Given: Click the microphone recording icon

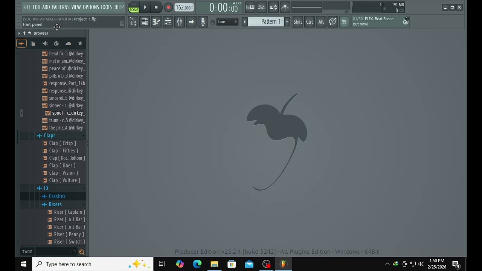Looking at the screenshot, I should [203, 22].
